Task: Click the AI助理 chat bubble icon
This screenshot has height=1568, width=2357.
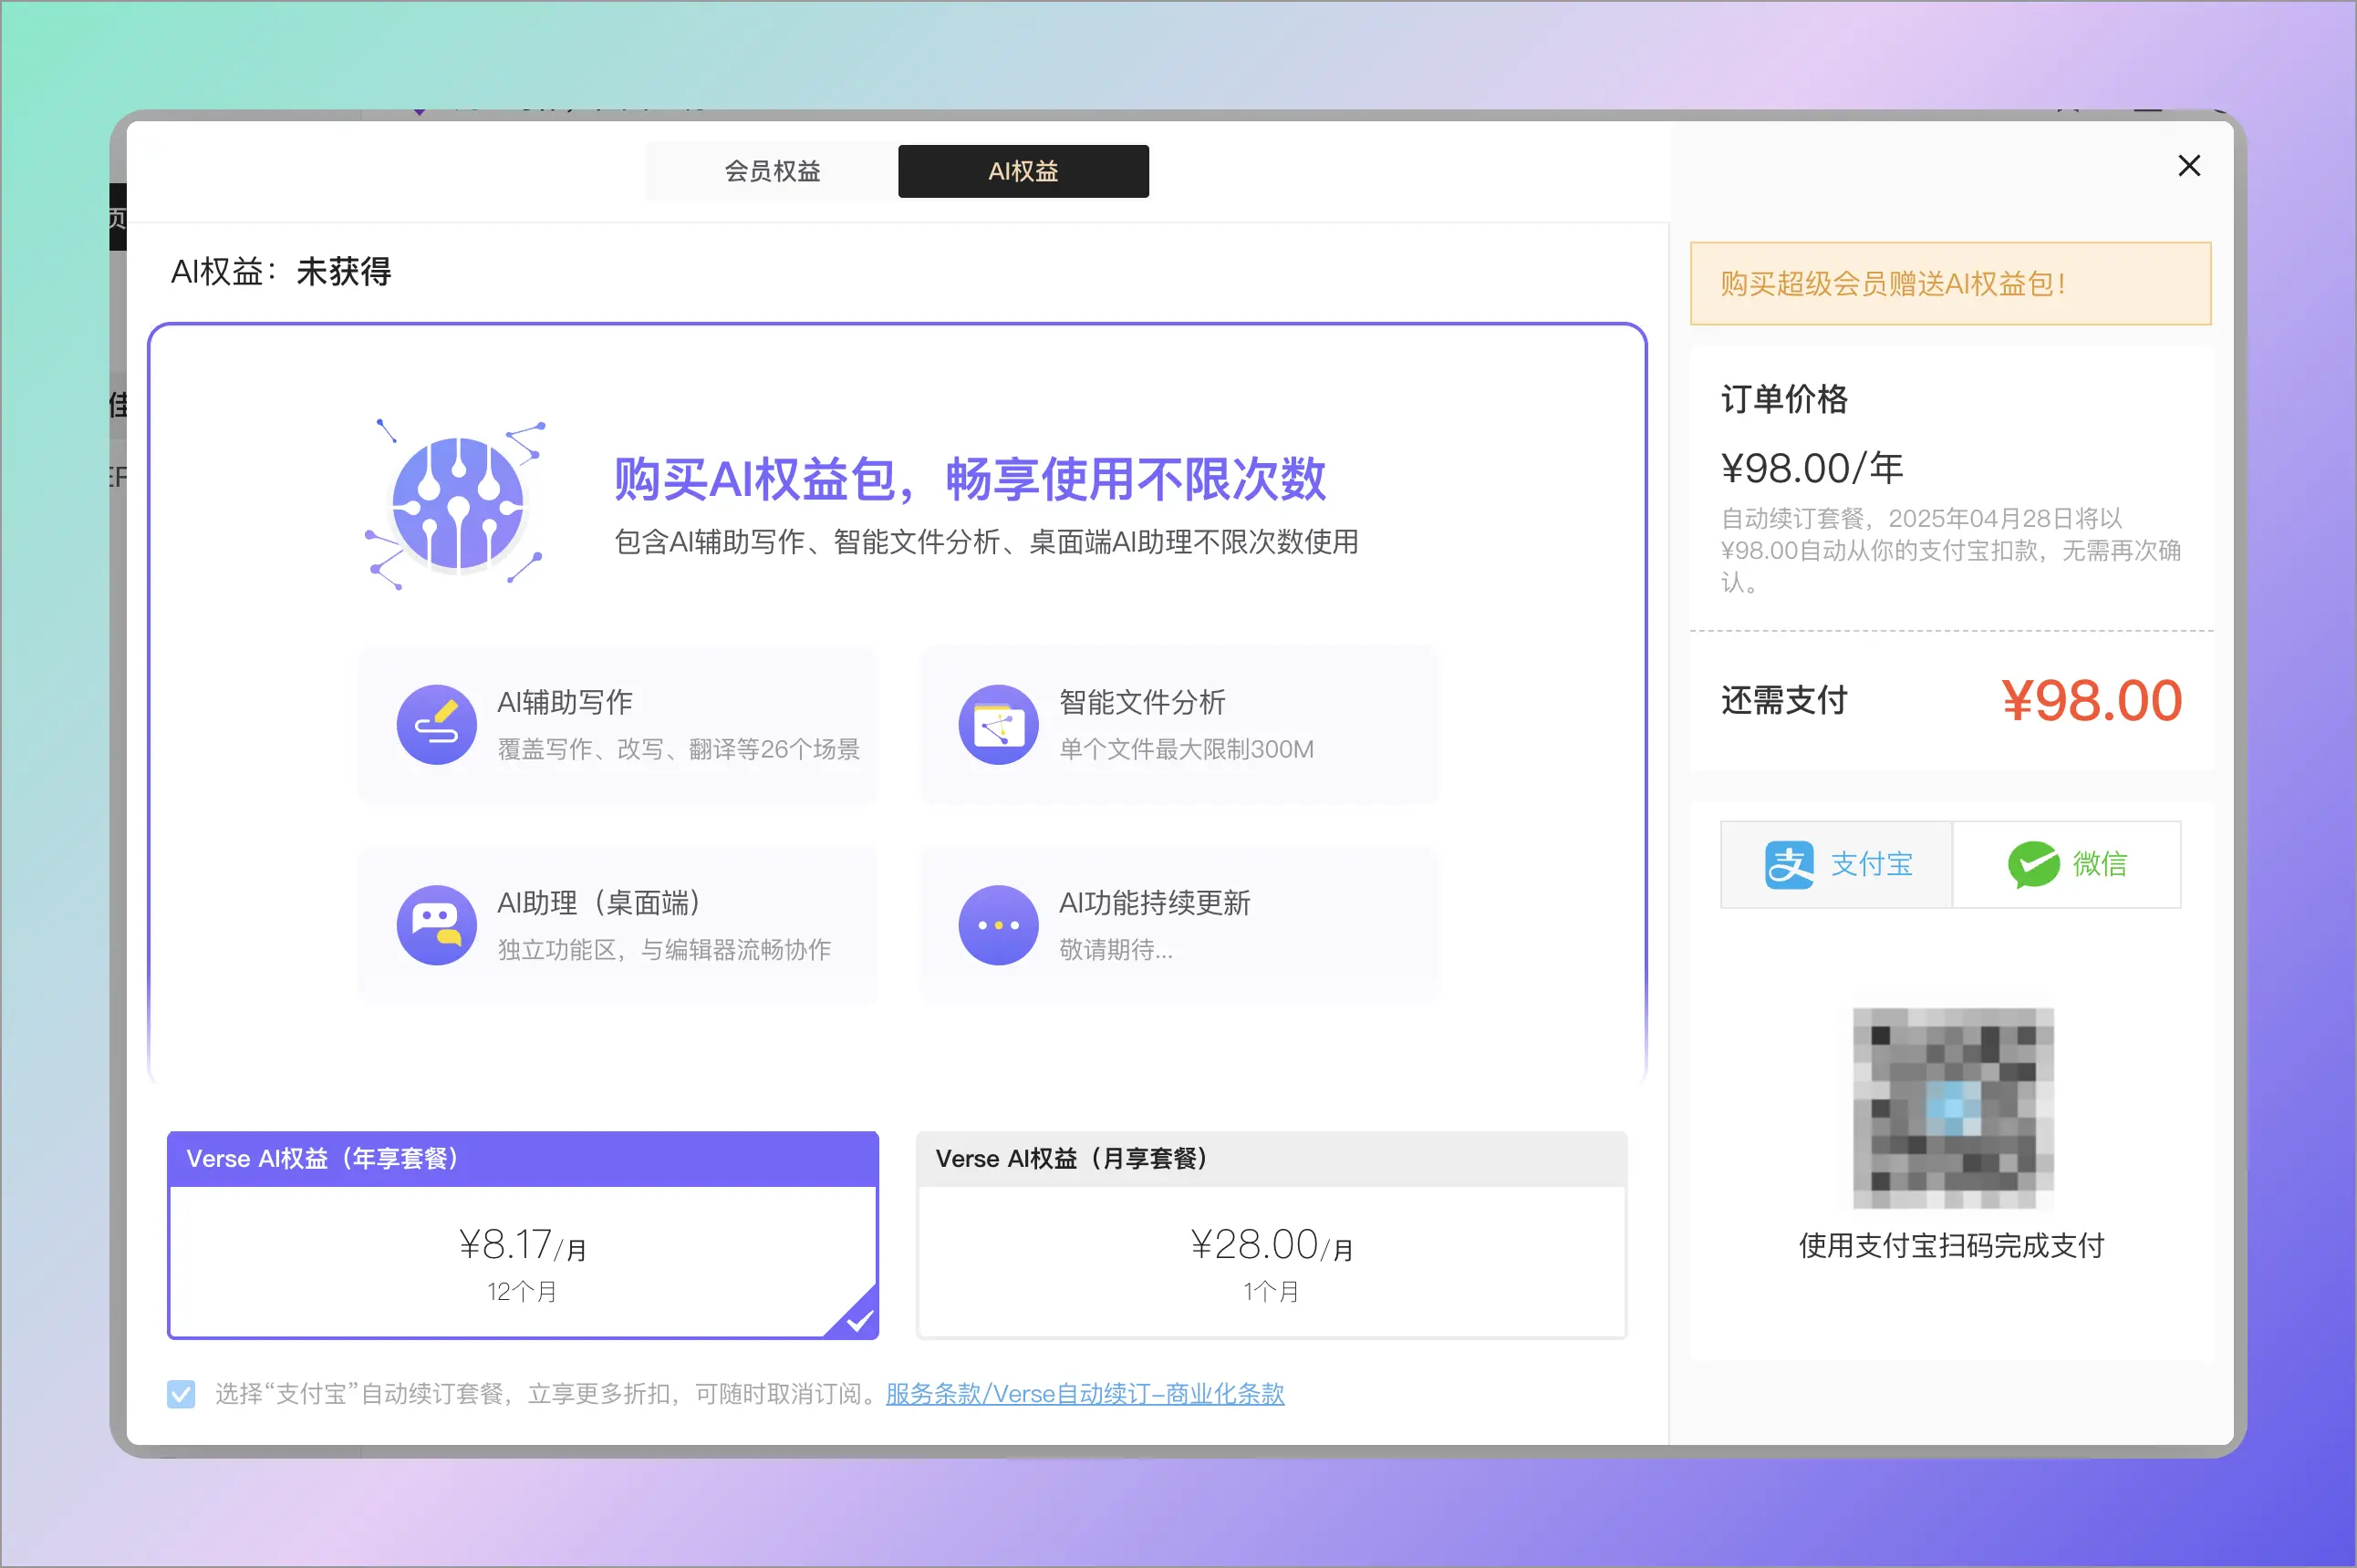Action: coord(436,925)
